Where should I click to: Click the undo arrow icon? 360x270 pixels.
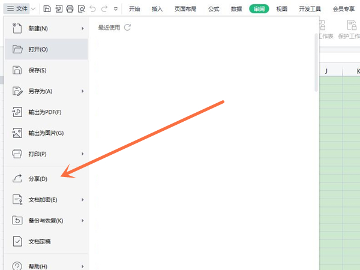pos(92,9)
